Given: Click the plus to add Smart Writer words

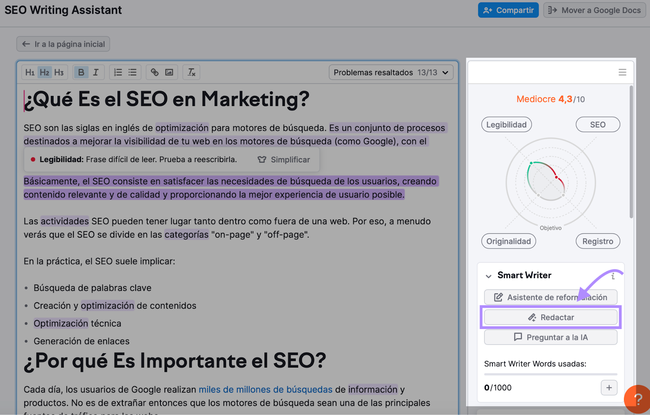Looking at the screenshot, I should coord(609,387).
